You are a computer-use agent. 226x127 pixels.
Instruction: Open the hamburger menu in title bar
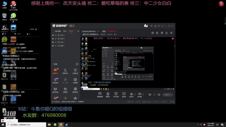click(162, 26)
